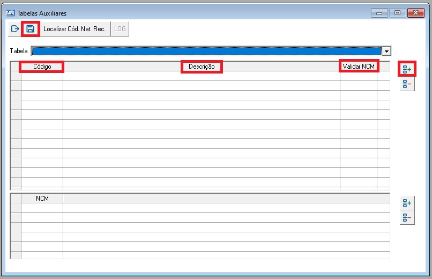Click the NCM column header

[42, 199]
